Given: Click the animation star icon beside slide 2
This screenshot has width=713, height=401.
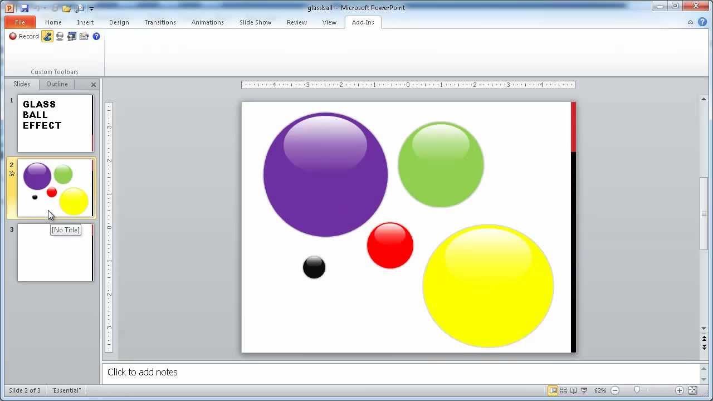Looking at the screenshot, I should pos(12,174).
